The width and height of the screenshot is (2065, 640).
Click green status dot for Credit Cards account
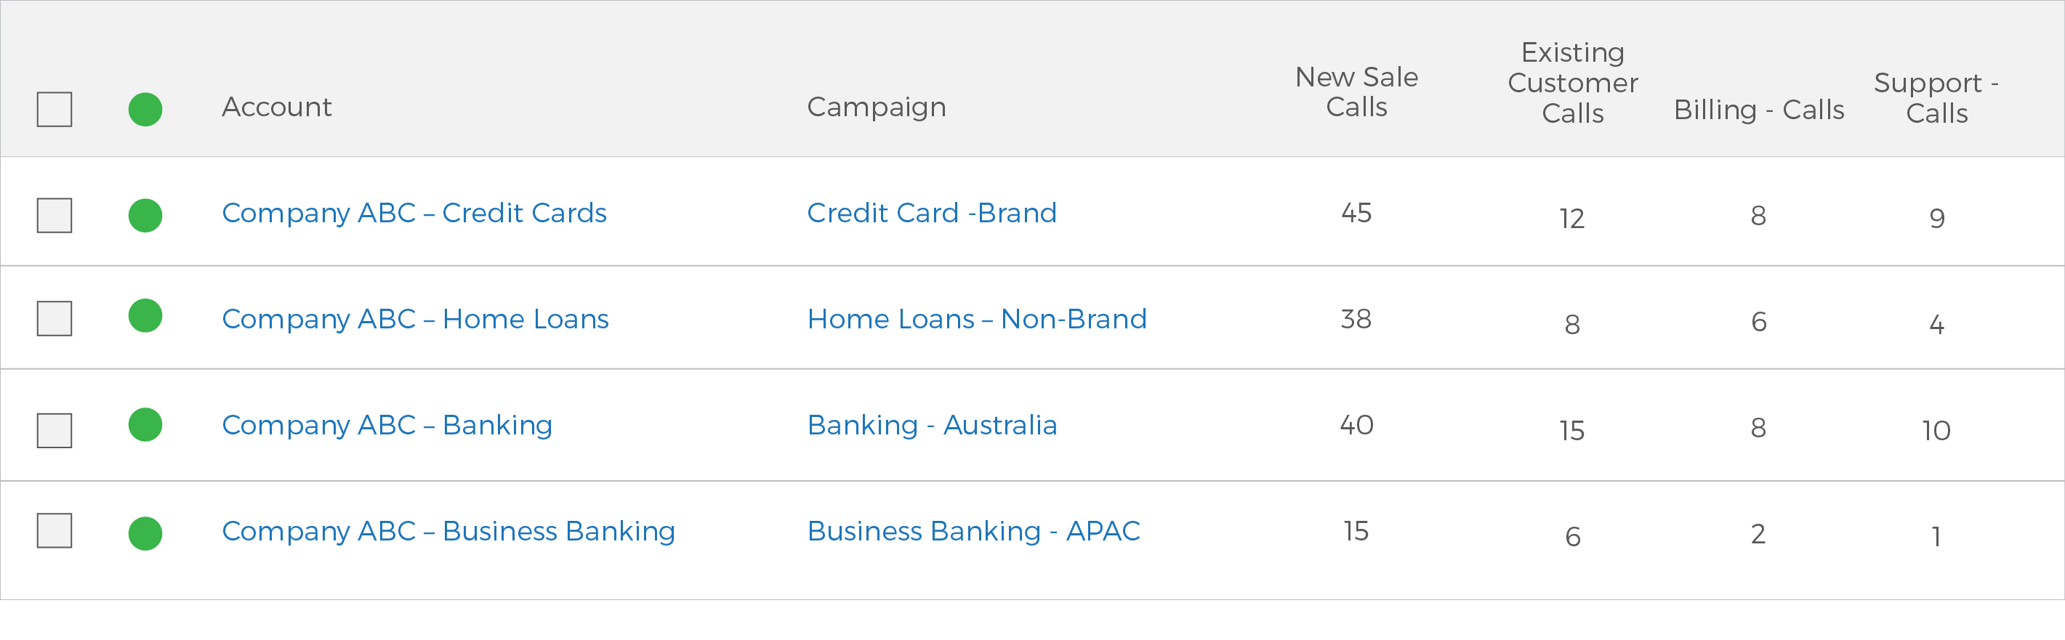point(145,216)
